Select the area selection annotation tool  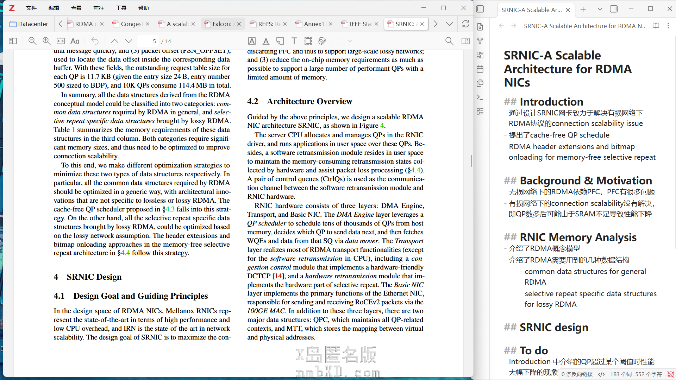click(x=308, y=41)
